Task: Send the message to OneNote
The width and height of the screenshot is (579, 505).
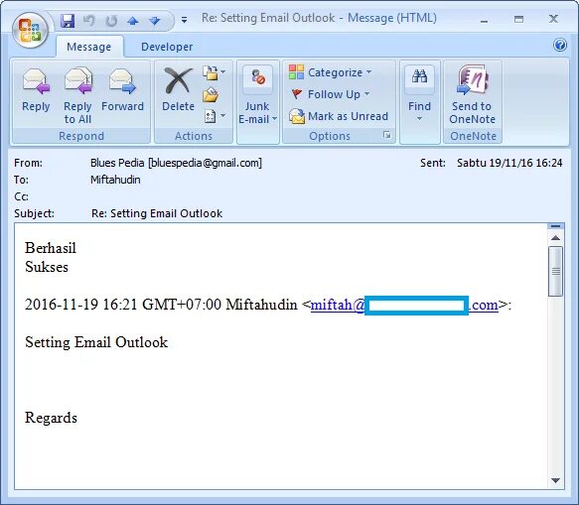Action: pyautogui.click(x=473, y=95)
